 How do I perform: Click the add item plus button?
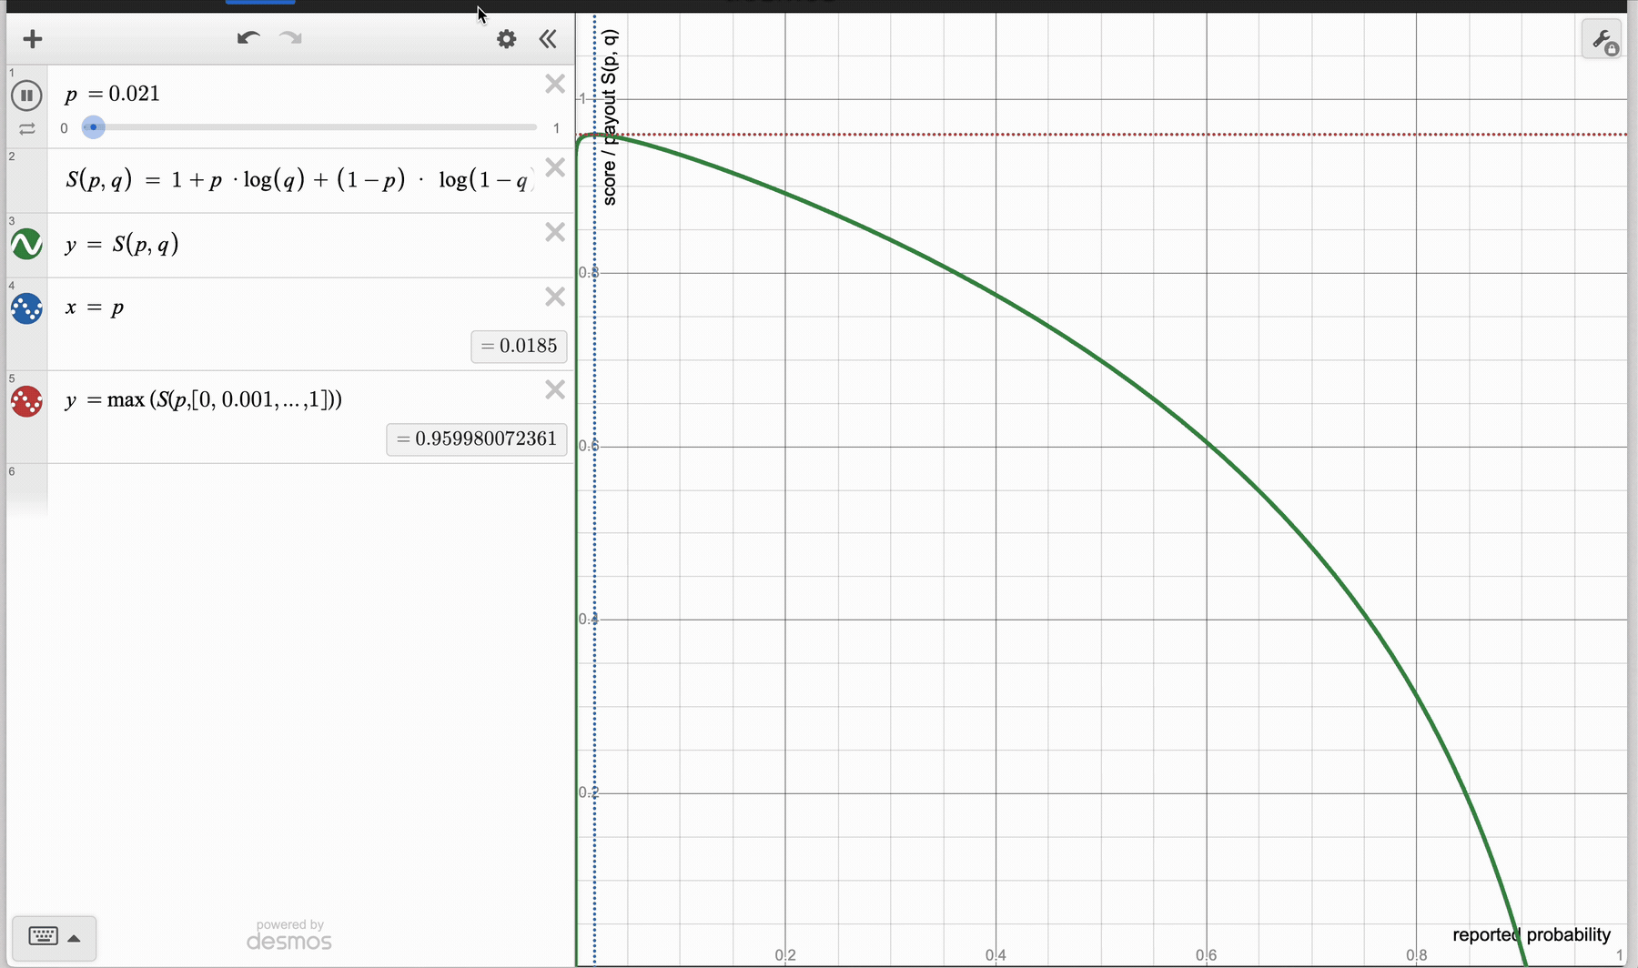pyautogui.click(x=33, y=39)
